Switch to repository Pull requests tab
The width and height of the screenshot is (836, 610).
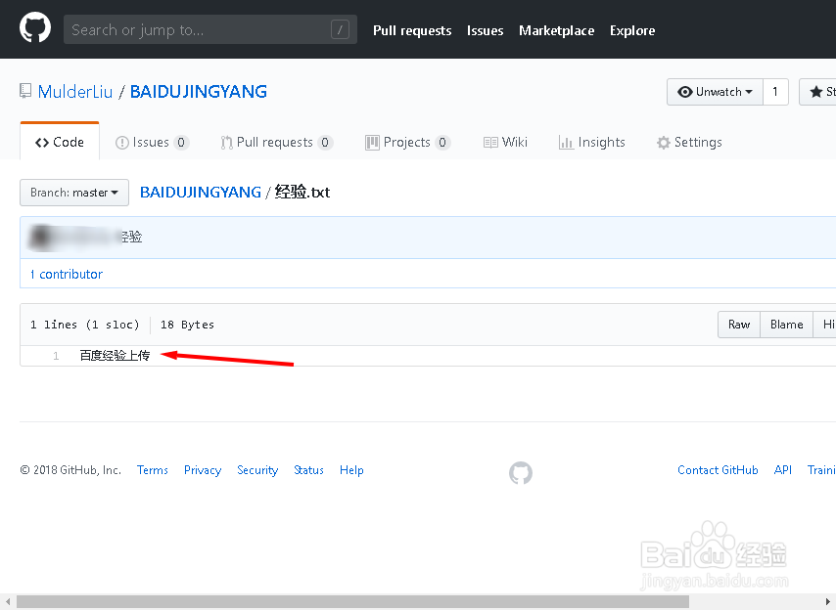click(277, 142)
